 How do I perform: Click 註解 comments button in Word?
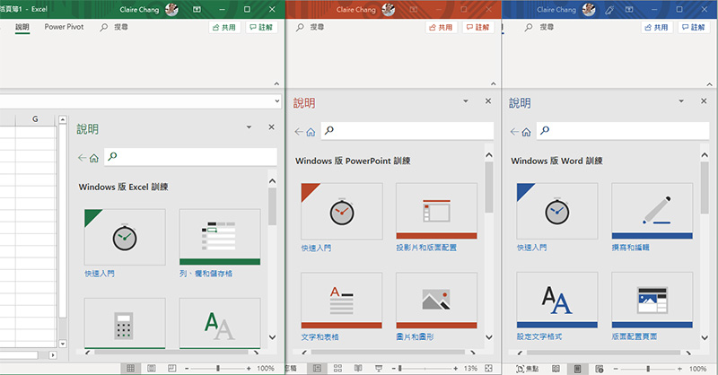pos(694,28)
